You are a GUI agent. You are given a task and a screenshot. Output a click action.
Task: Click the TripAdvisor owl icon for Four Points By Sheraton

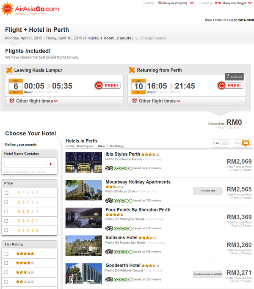click(109, 228)
